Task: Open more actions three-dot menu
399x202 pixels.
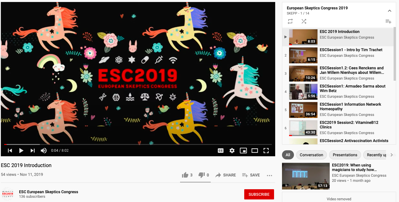Action: 270,176
